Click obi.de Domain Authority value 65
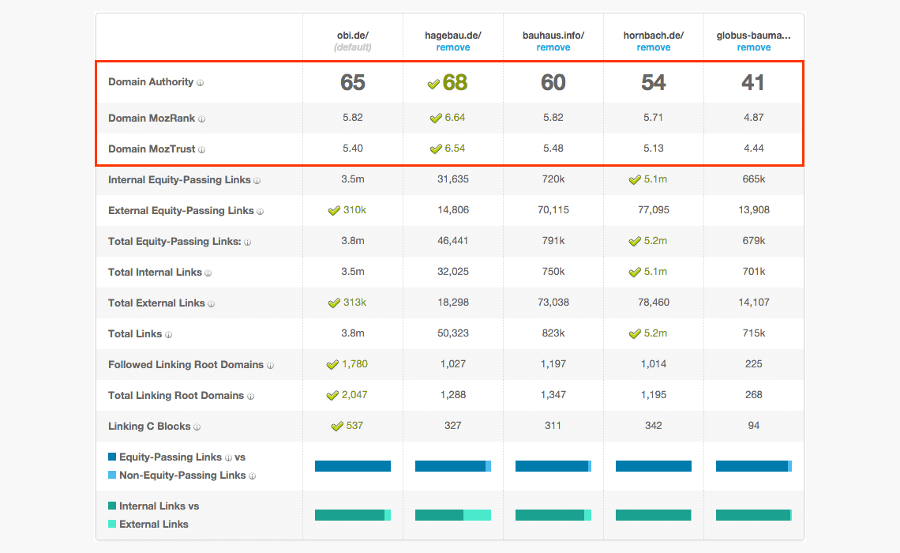The width and height of the screenshot is (900, 553). tap(352, 83)
